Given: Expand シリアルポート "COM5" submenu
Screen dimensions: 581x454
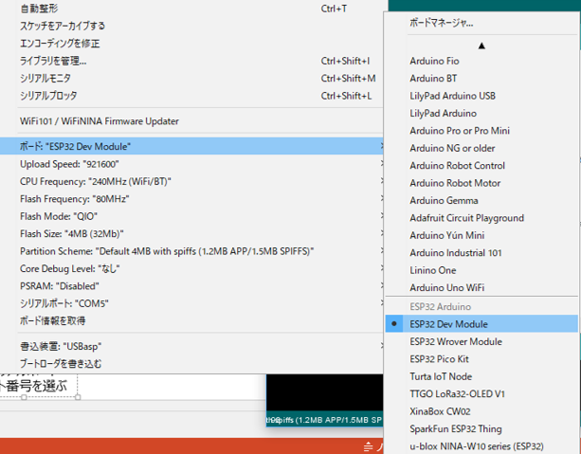Looking at the screenshot, I should (x=191, y=303).
